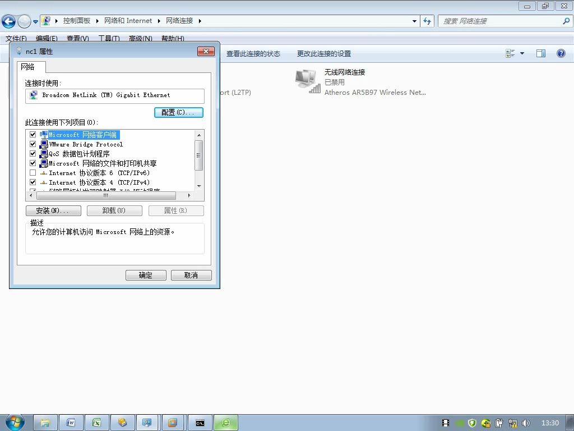
Task: Uncheck Microsoft 网络的文件和打印机共享 checkbox
Action: (33, 163)
